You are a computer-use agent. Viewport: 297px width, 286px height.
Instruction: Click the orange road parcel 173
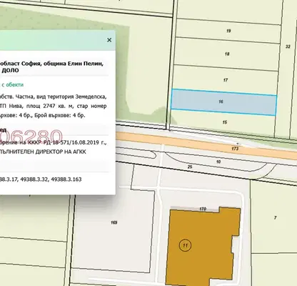pos(235,149)
